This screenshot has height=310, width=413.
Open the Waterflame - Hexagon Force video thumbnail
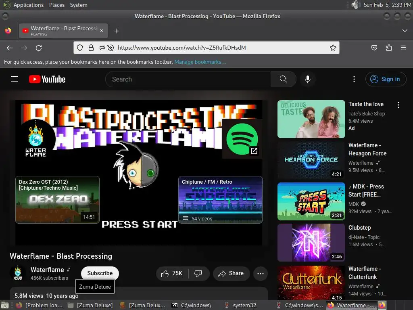coord(311,160)
